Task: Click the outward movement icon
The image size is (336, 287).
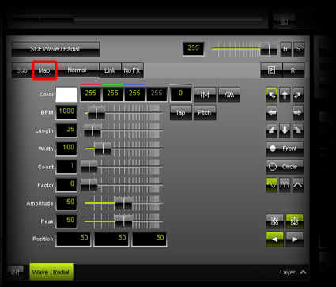Action: [294, 221]
